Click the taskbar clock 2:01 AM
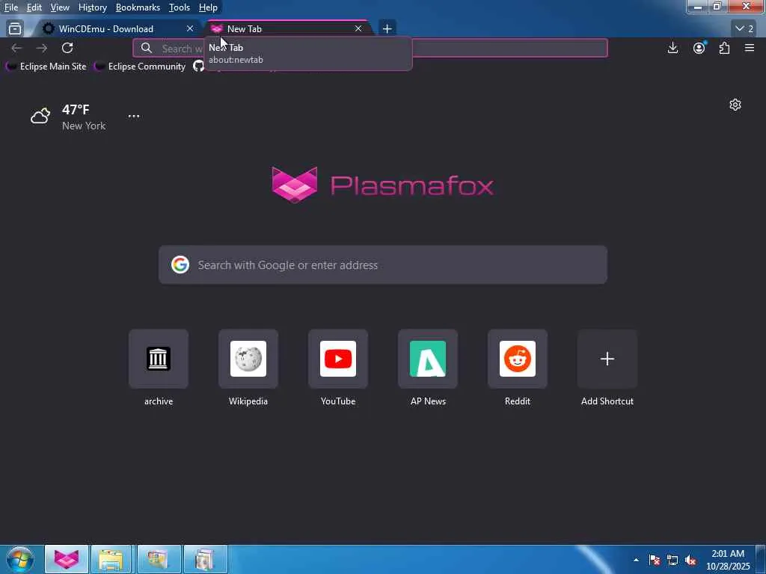766x574 pixels. pyautogui.click(x=727, y=560)
